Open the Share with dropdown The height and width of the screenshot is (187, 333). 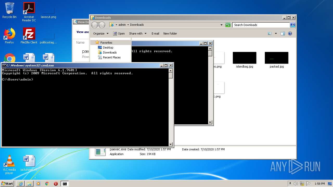tap(138, 34)
